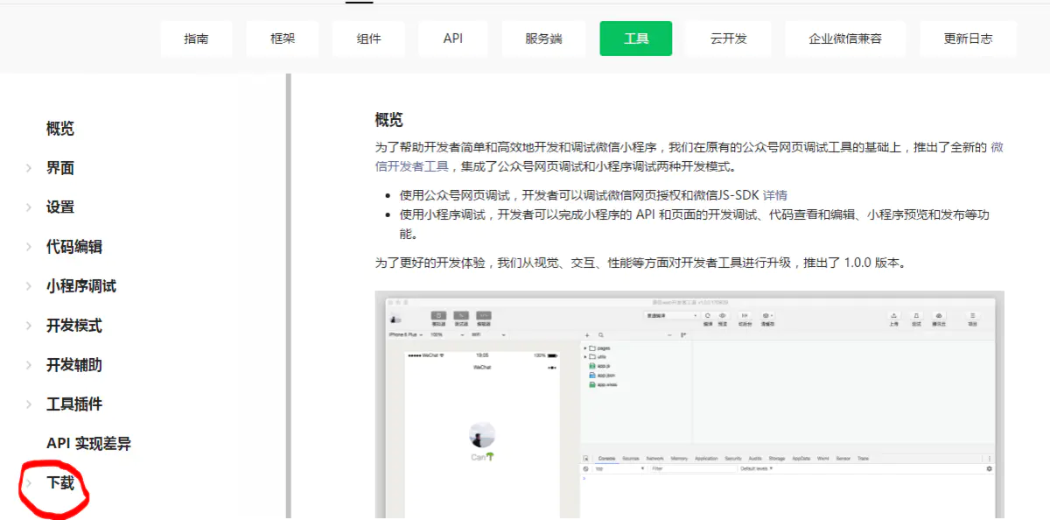This screenshot has height=520, width=1050.
Task: Select the green 工具 tab
Action: point(636,39)
